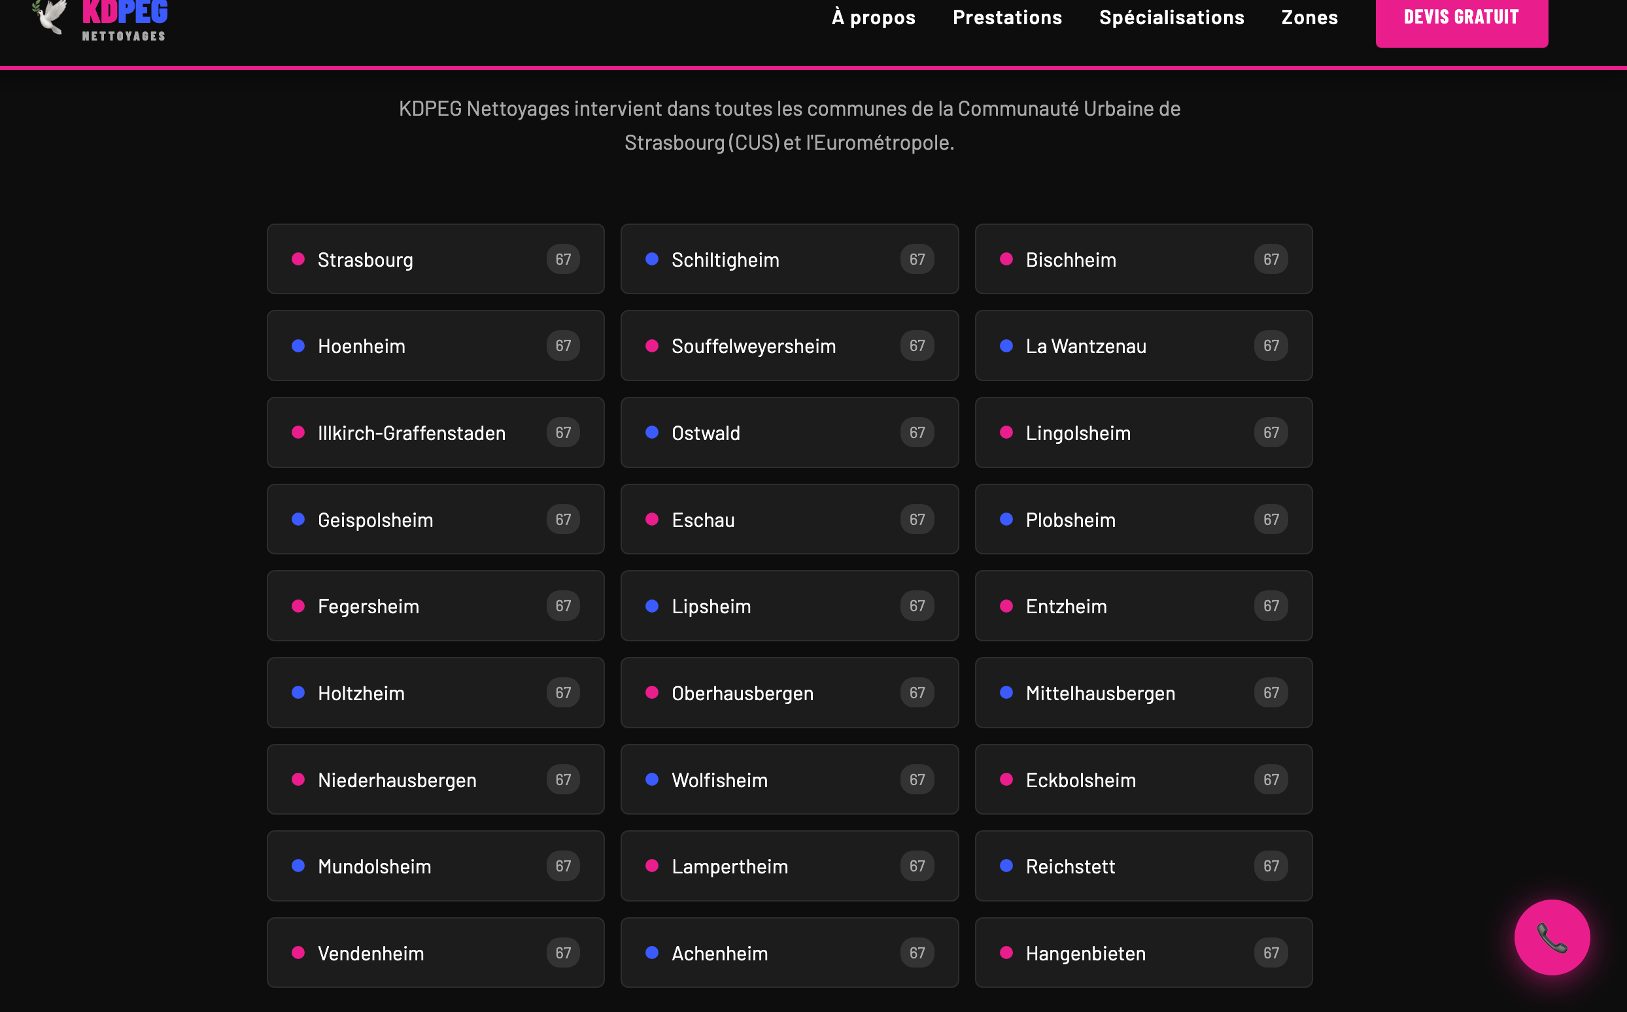Click the blue dot beside Reichstett
The height and width of the screenshot is (1012, 1627).
1006,866
